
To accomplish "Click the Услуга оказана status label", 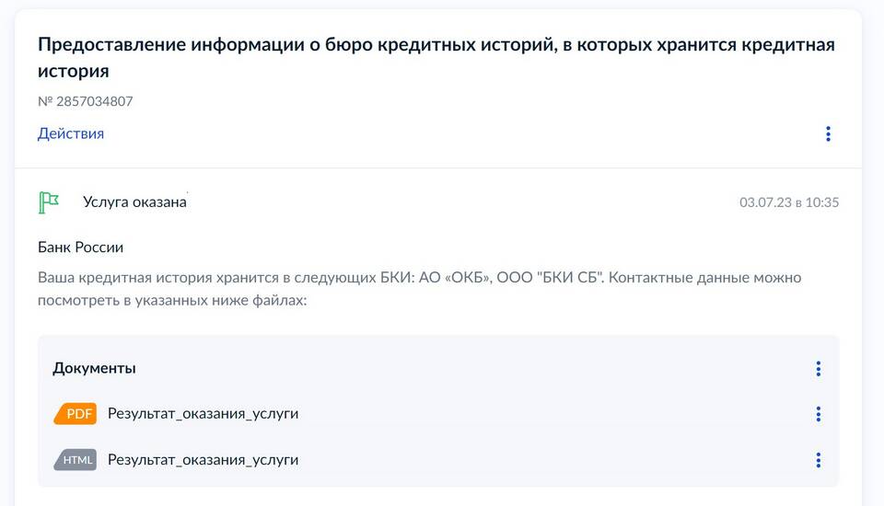I will tap(134, 202).
